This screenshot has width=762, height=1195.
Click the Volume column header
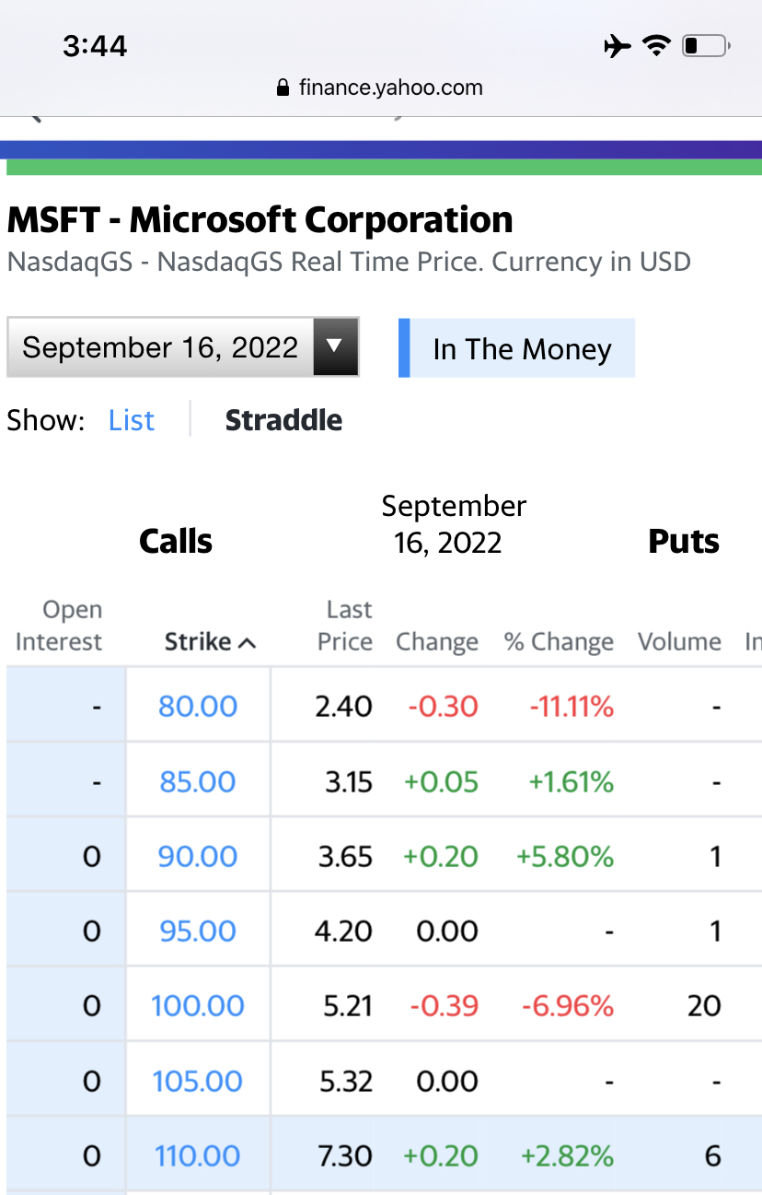(x=679, y=642)
